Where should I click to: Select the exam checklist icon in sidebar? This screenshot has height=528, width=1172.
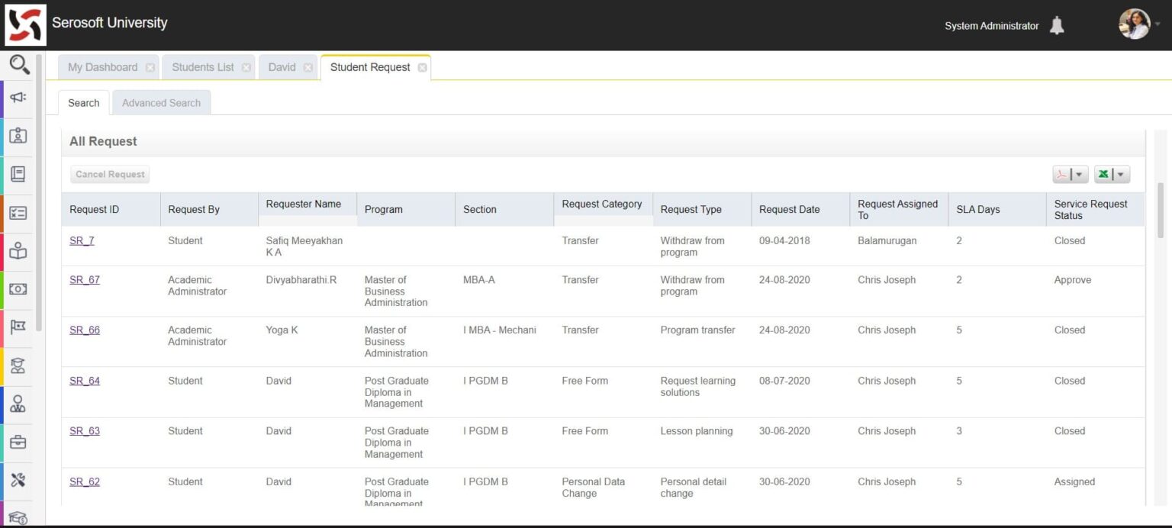pos(18,213)
